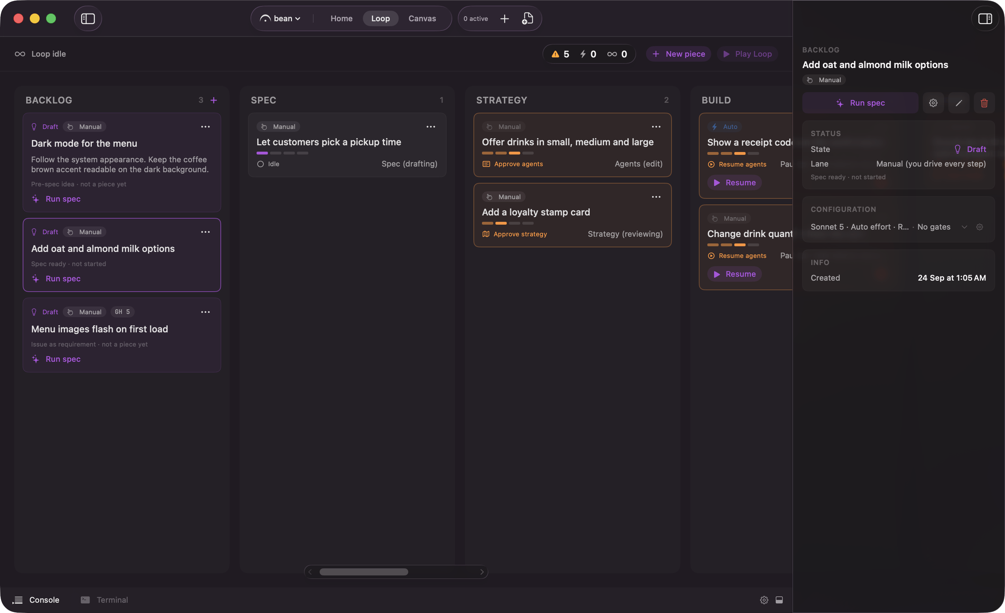Click Approve agents on the drink sizes card
The width and height of the screenshot is (1005, 613).
pos(512,164)
